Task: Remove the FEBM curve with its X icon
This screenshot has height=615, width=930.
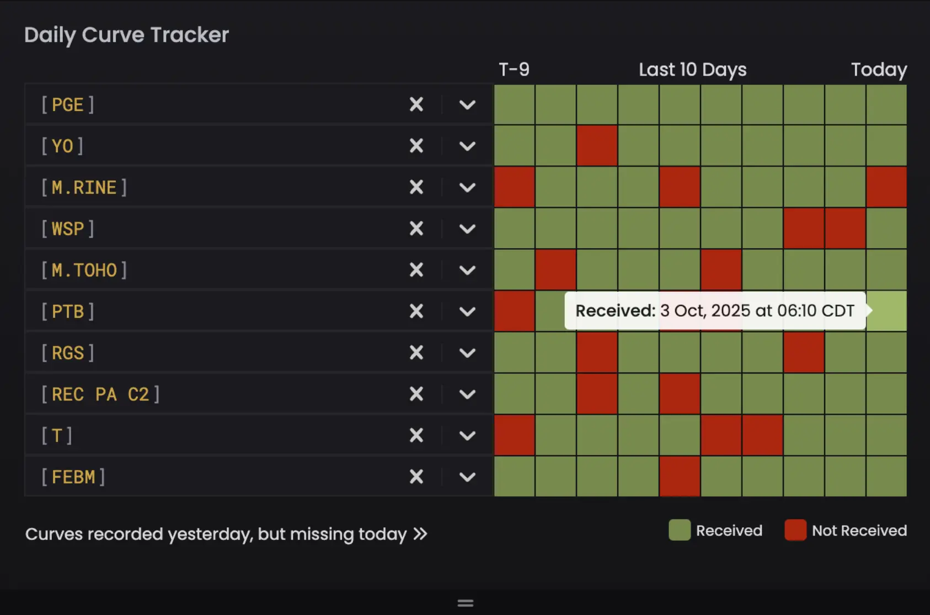Action: point(416,477)
